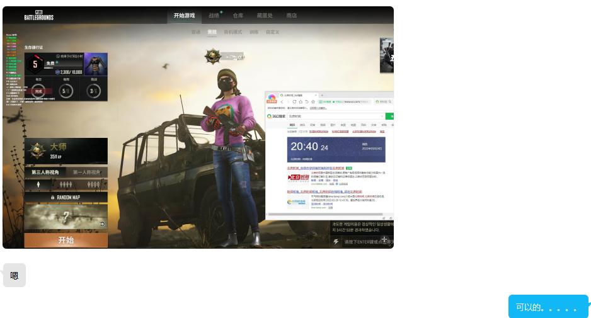Select the 街机模式 sub-tab
Image resolution: width=591 pixels, height=318 pixels.
click(x=232, y=32)
